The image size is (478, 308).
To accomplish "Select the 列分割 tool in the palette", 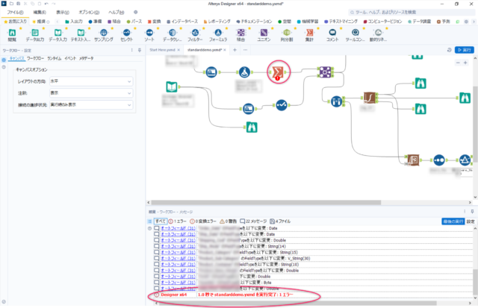I will point(287,35).
